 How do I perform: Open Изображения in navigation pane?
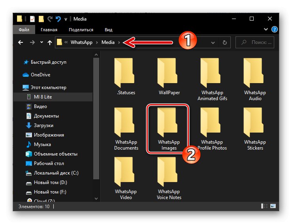pos(45,135)
